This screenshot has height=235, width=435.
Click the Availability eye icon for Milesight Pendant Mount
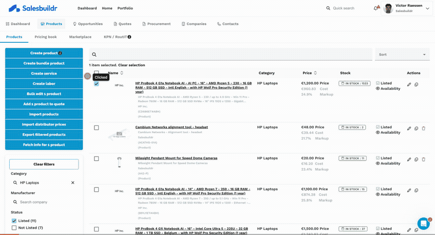pos(378,163)
